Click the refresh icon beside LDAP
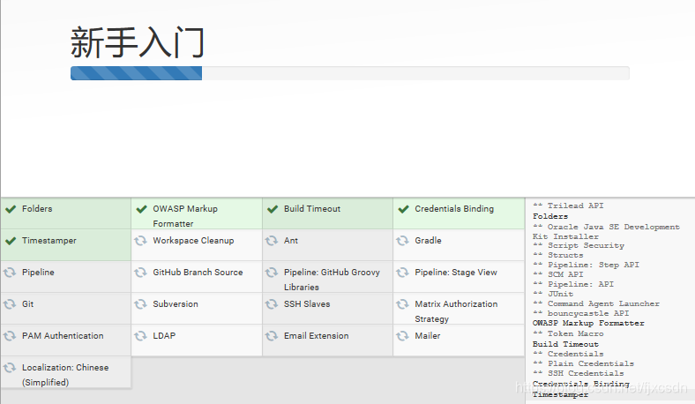Viewport: 695px width, 404px height. click(140, 336)
